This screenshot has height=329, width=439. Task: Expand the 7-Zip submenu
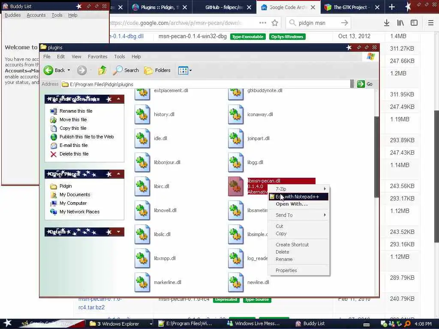298,189
